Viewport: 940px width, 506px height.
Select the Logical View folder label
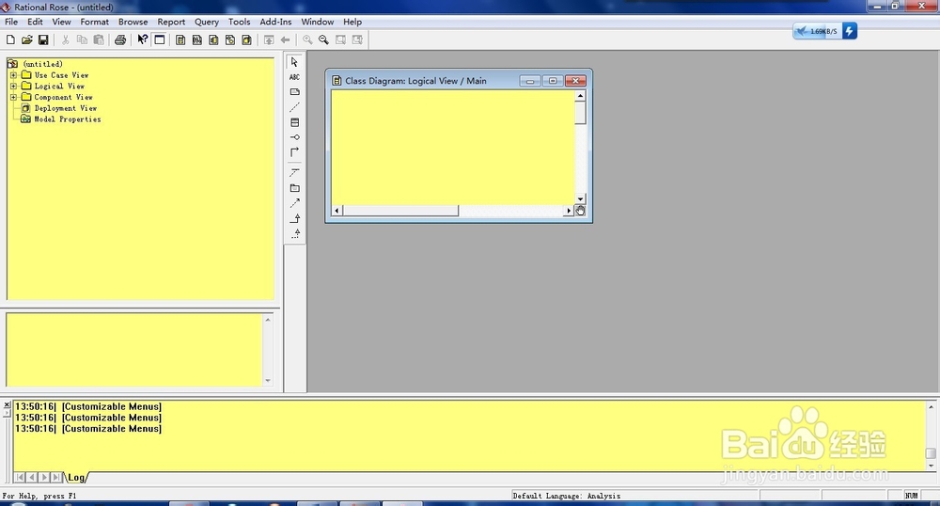click(x=59, y=86)
